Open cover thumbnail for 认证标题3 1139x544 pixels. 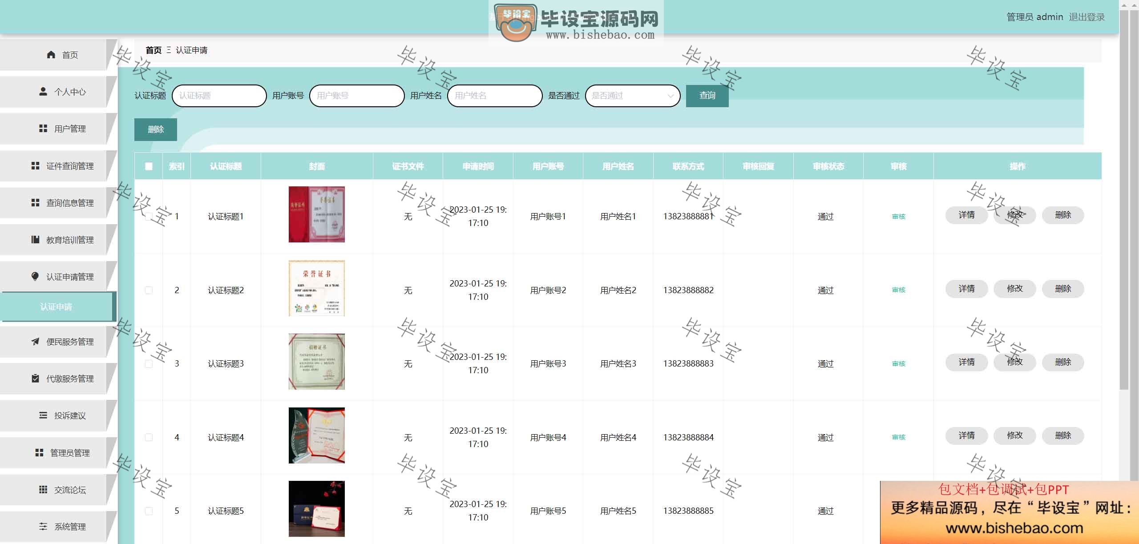coord(316,362)
